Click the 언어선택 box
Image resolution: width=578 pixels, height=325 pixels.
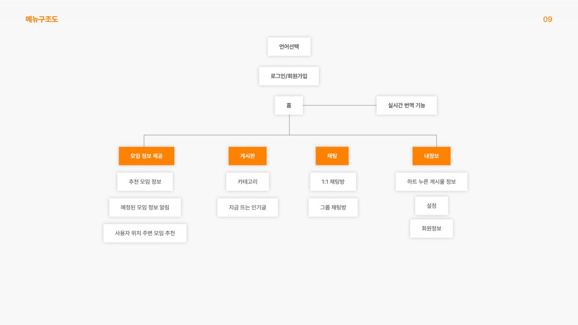(x=289, y=46)
